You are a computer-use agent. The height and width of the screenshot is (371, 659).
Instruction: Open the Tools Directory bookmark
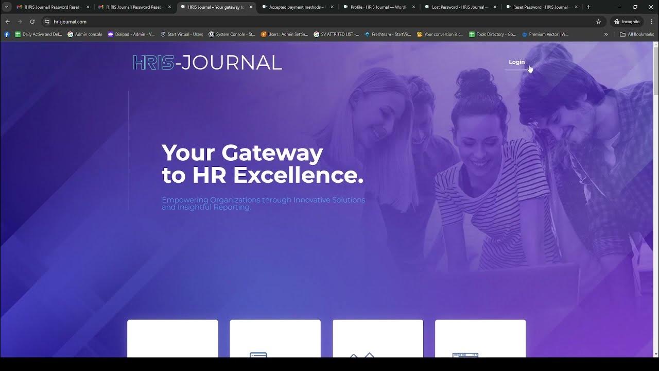pos(492,35)
